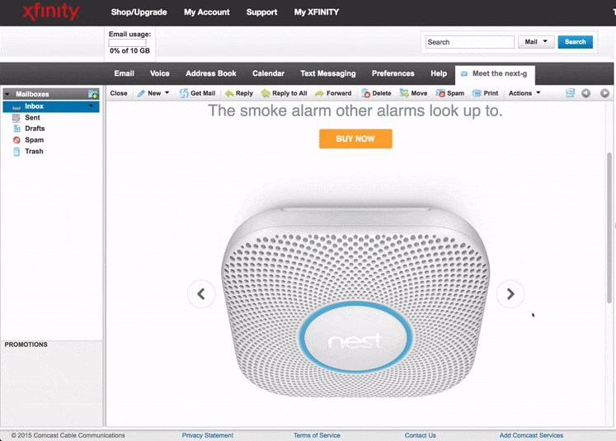Show next product slide
Screen dimensions: 616x441
pyautogui.click(x=510, y=293)
